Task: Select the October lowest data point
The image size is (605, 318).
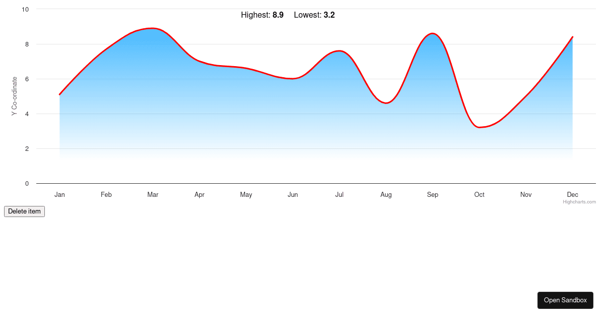Action: 480,126
